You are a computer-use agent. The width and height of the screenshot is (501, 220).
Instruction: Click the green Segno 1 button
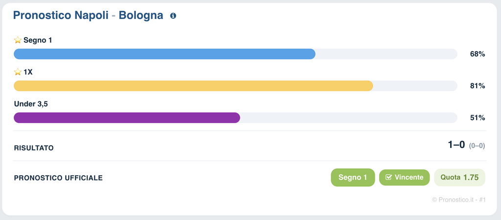[353, 178]
